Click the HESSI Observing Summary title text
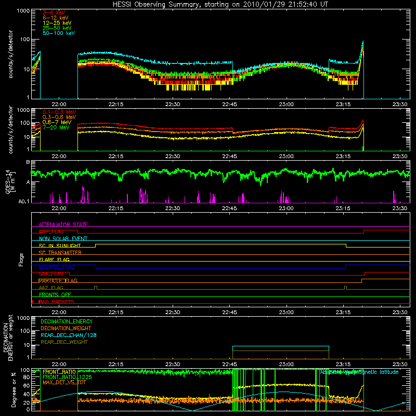 (220, 5)
